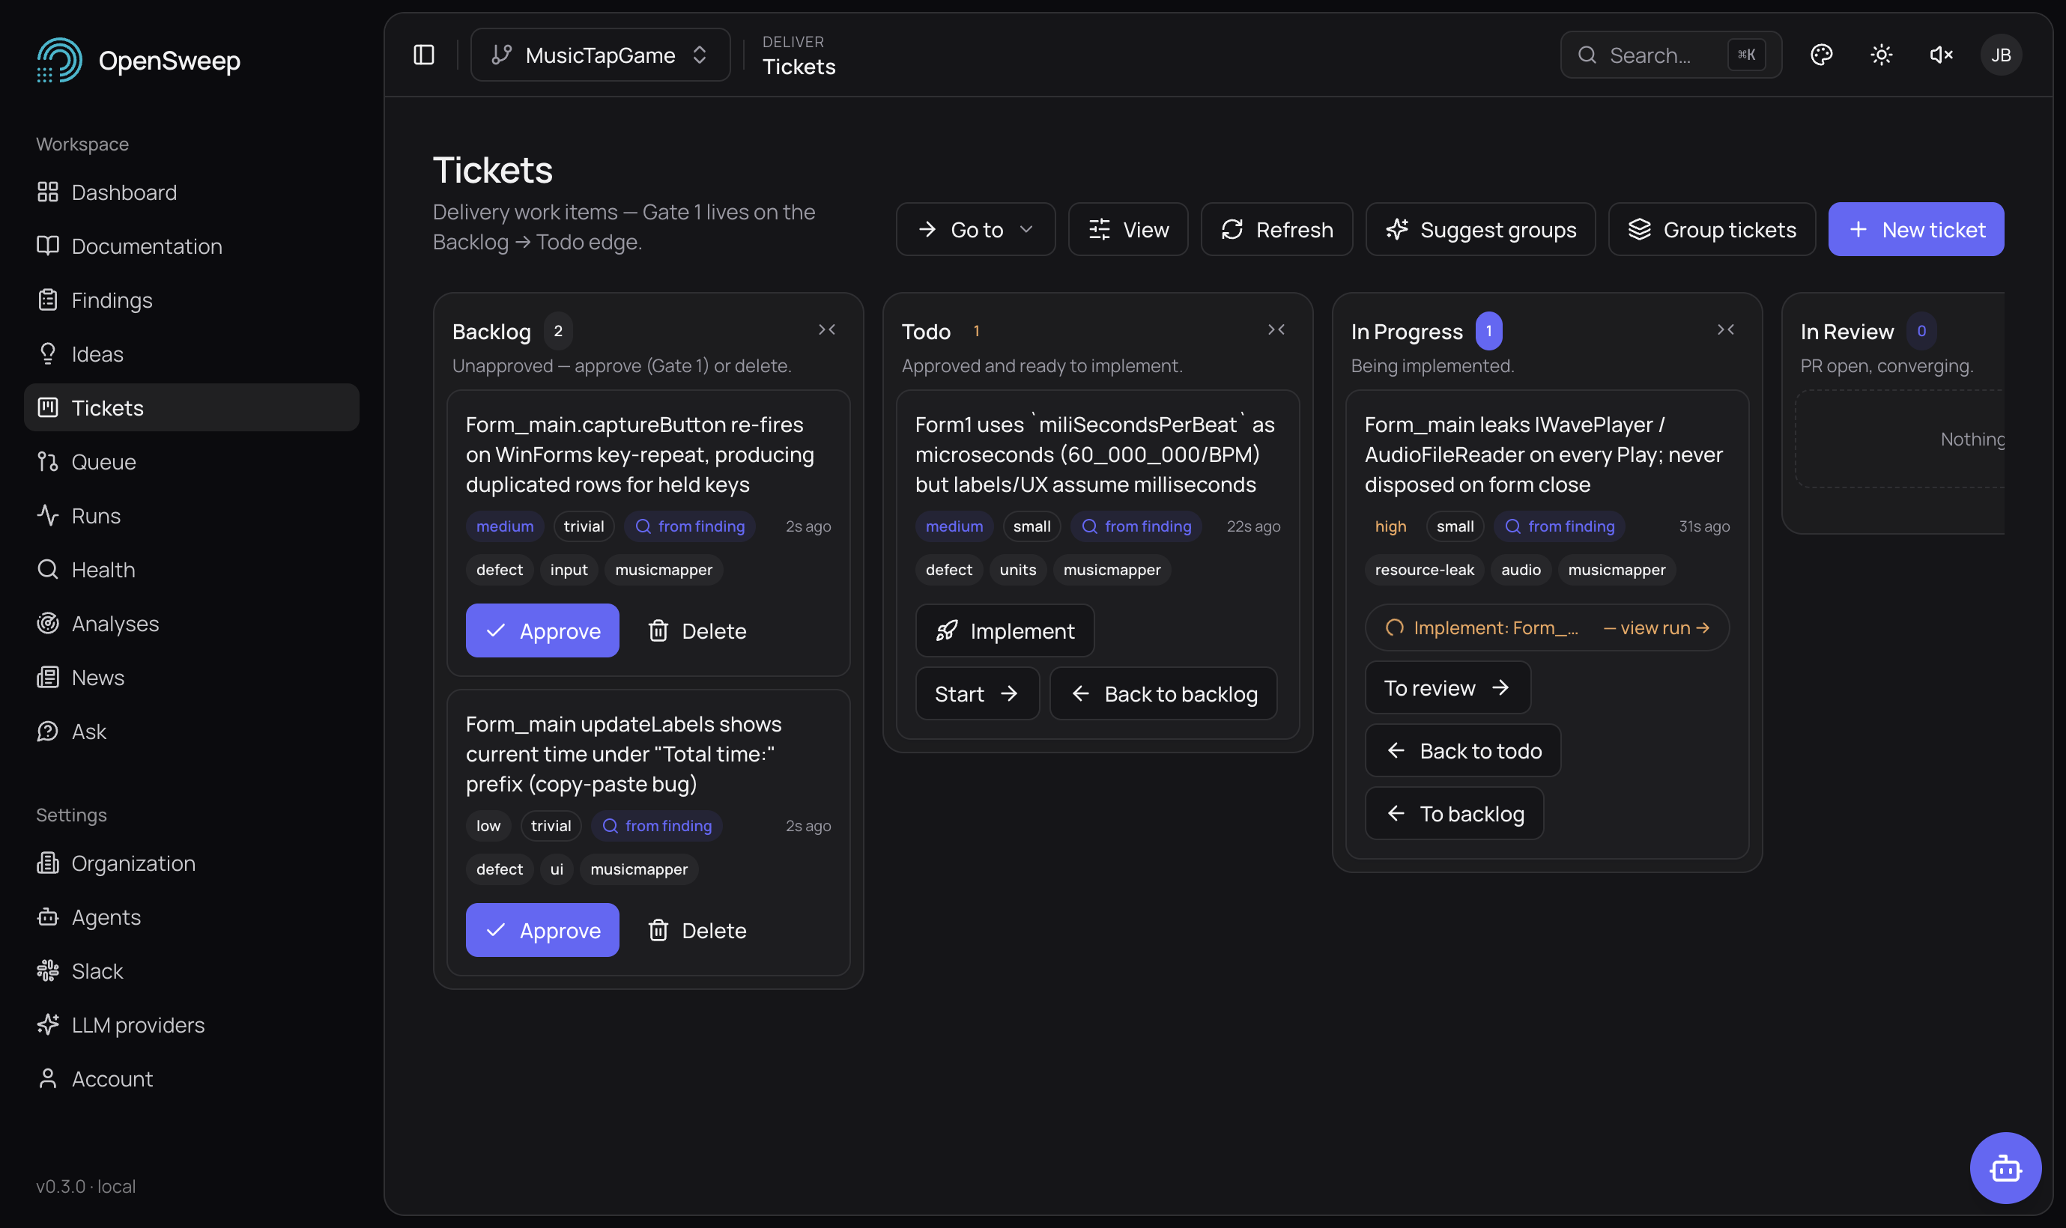The image size is (2066, 1228).
Task: Click the resource-leak tag
Action: 1424,569
